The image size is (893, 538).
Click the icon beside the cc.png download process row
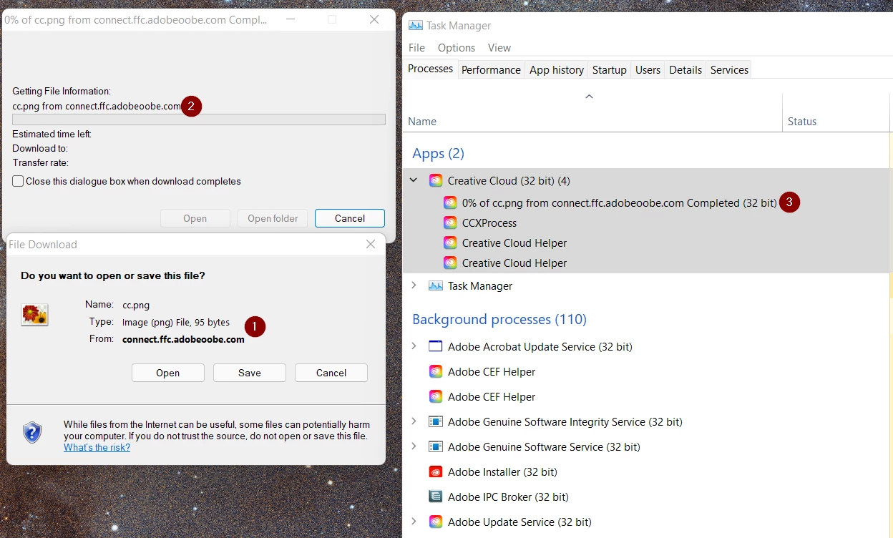[450, 202]
